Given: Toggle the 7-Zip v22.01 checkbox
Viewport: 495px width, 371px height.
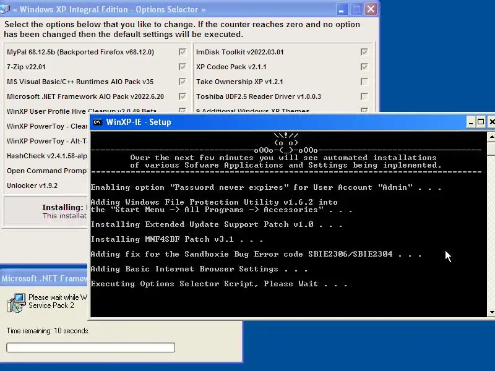Looking at the screenshot, I should [182, 67].
